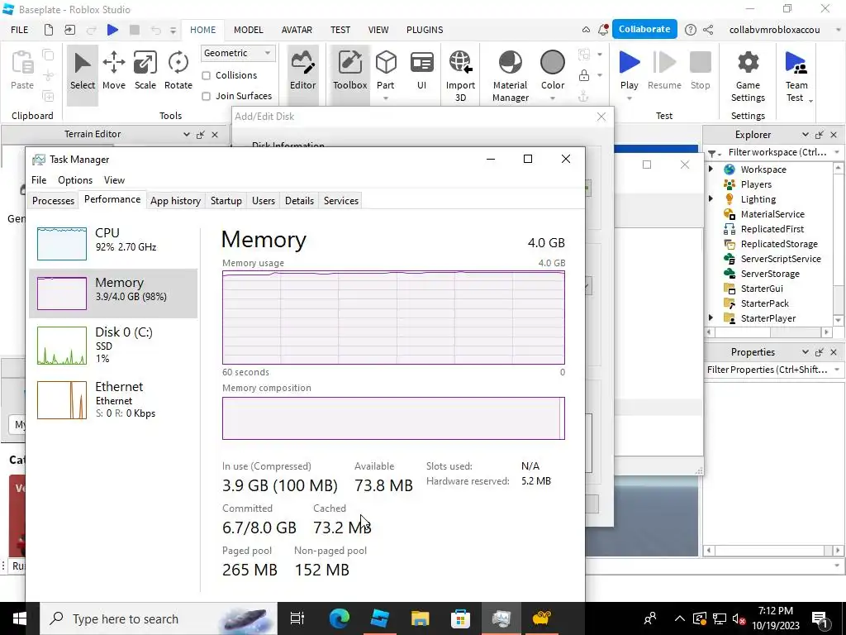Screen dimensions: 846x635
Task: Open Task View on the taskbar
Action: (297, 618)
